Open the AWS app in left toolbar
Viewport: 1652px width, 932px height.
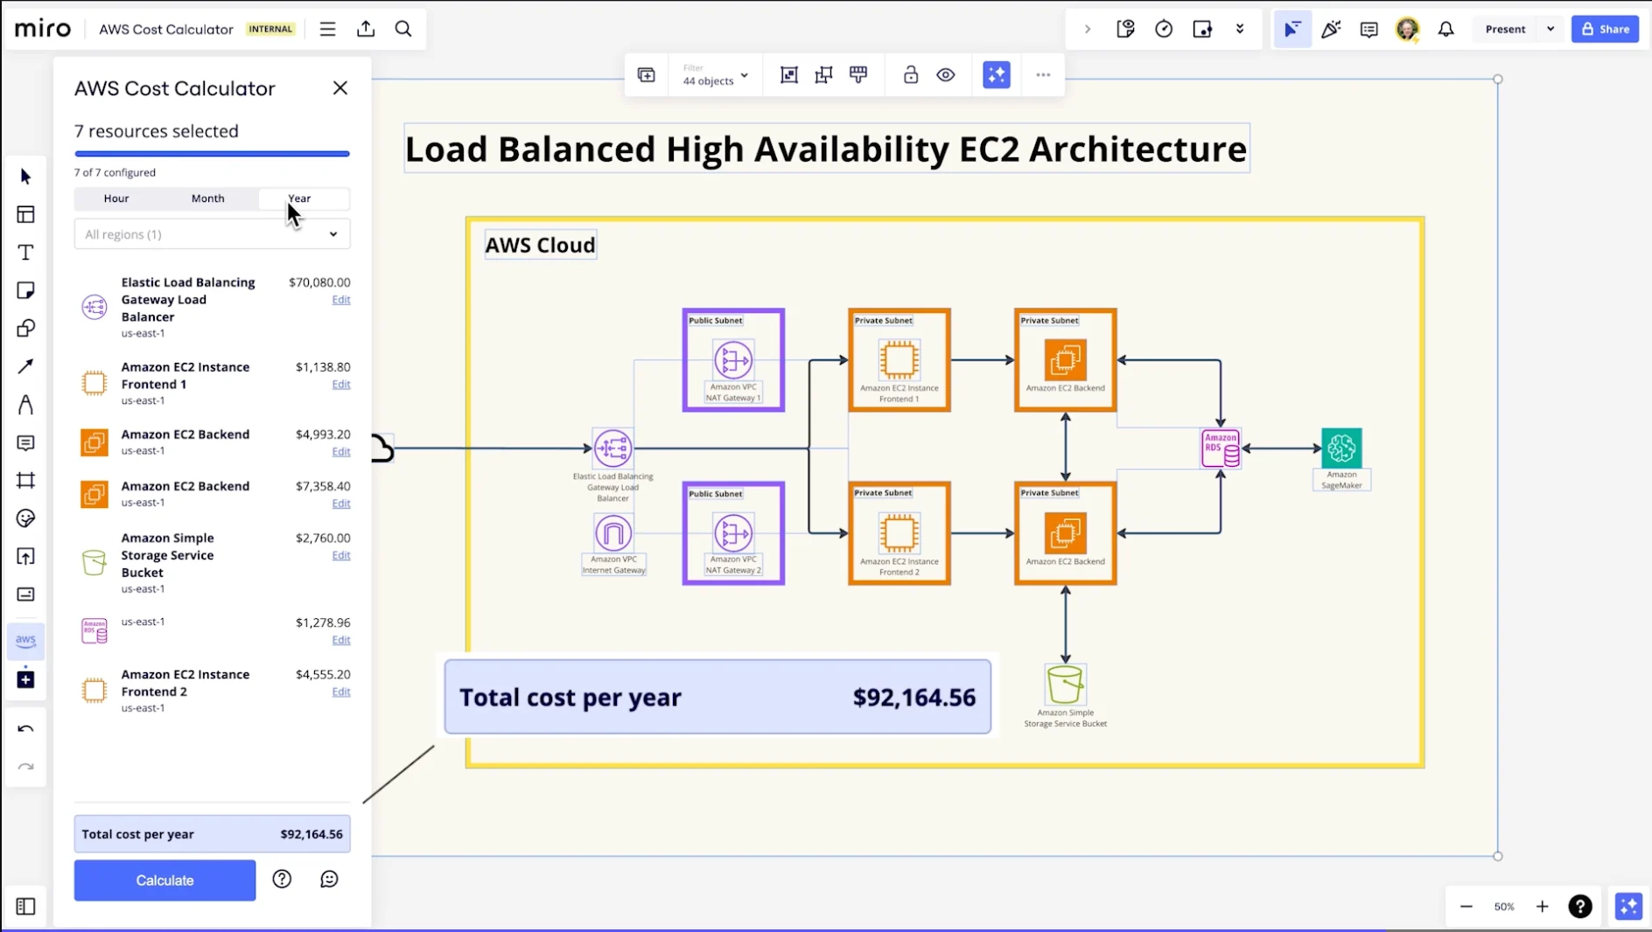[25, 640]
